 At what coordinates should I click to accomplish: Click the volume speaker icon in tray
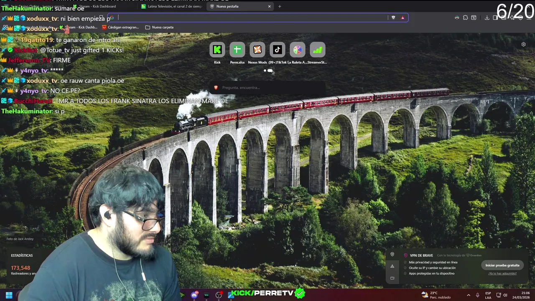[x=505, y=295]
